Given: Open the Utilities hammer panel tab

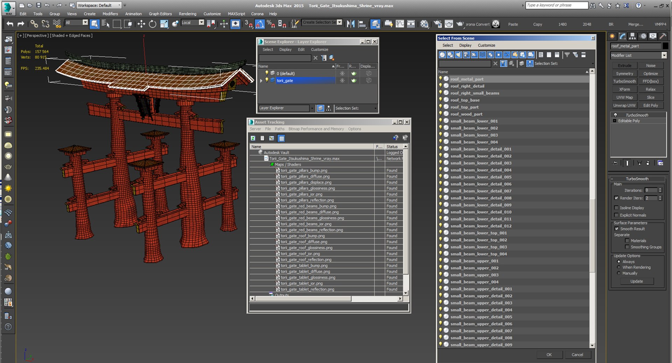Looking at the screenshot, I should (663, 36).
